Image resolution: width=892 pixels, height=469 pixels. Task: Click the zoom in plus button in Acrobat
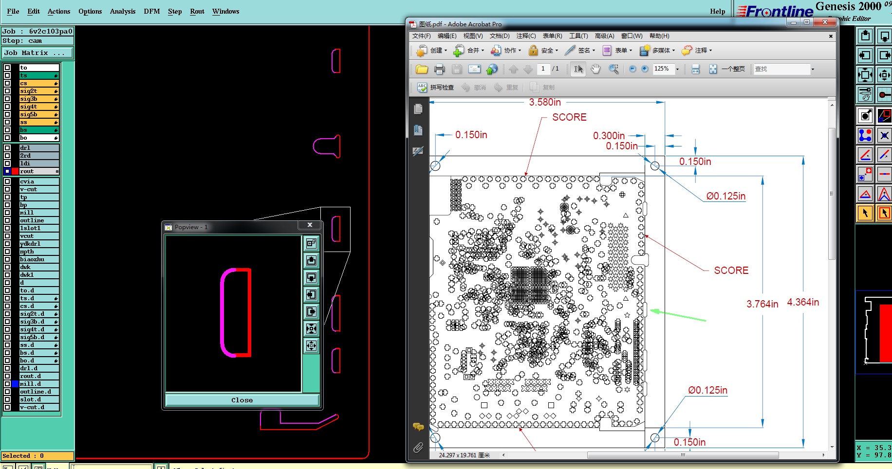[645, 69]
